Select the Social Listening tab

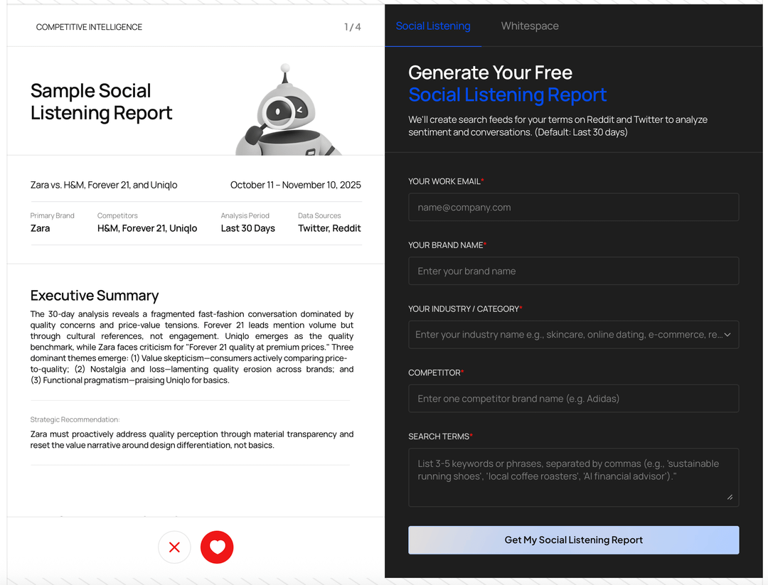pos(433,26)
